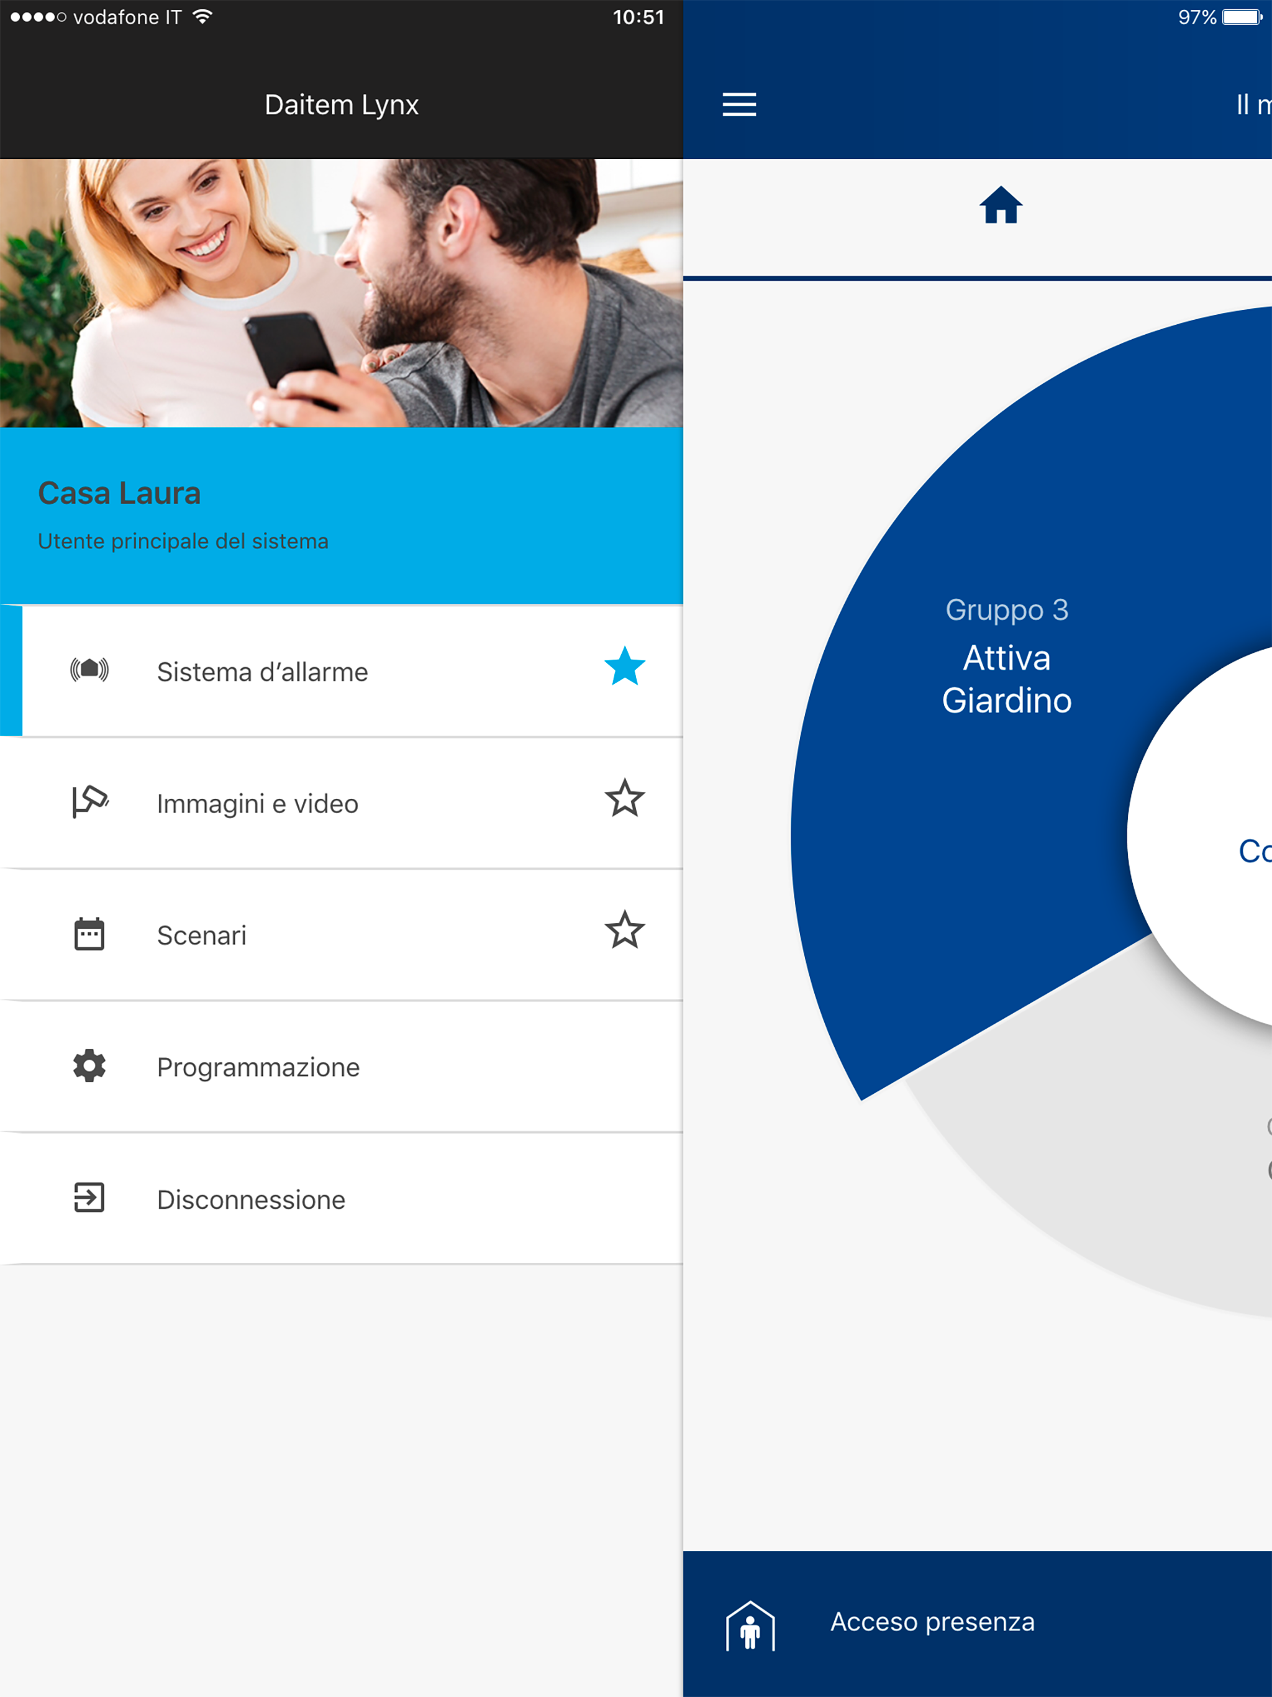Click the Programmazione gear icon
Image resolution: width=1272 pixels, height=1697 pixels.
pyautogui.click(x=89, y=1066)
